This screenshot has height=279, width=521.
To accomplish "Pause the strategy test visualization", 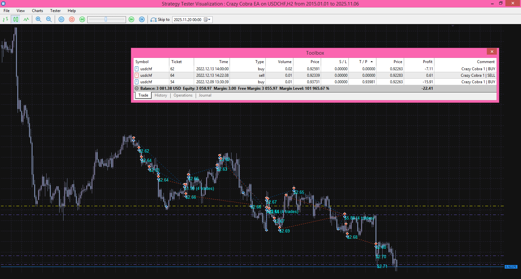I will pos(61,20).
